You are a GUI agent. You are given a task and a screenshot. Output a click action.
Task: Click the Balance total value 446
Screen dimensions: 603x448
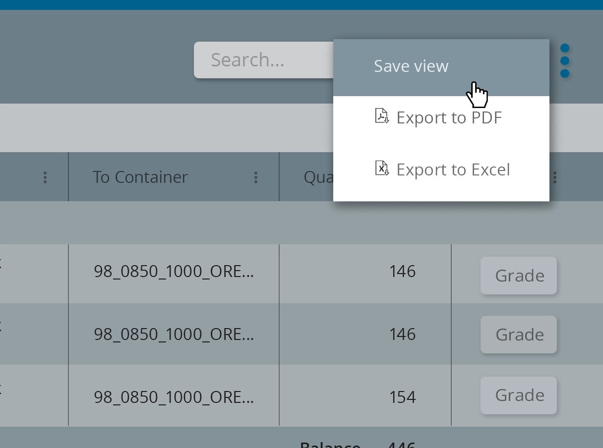click(x=402, y=444)
